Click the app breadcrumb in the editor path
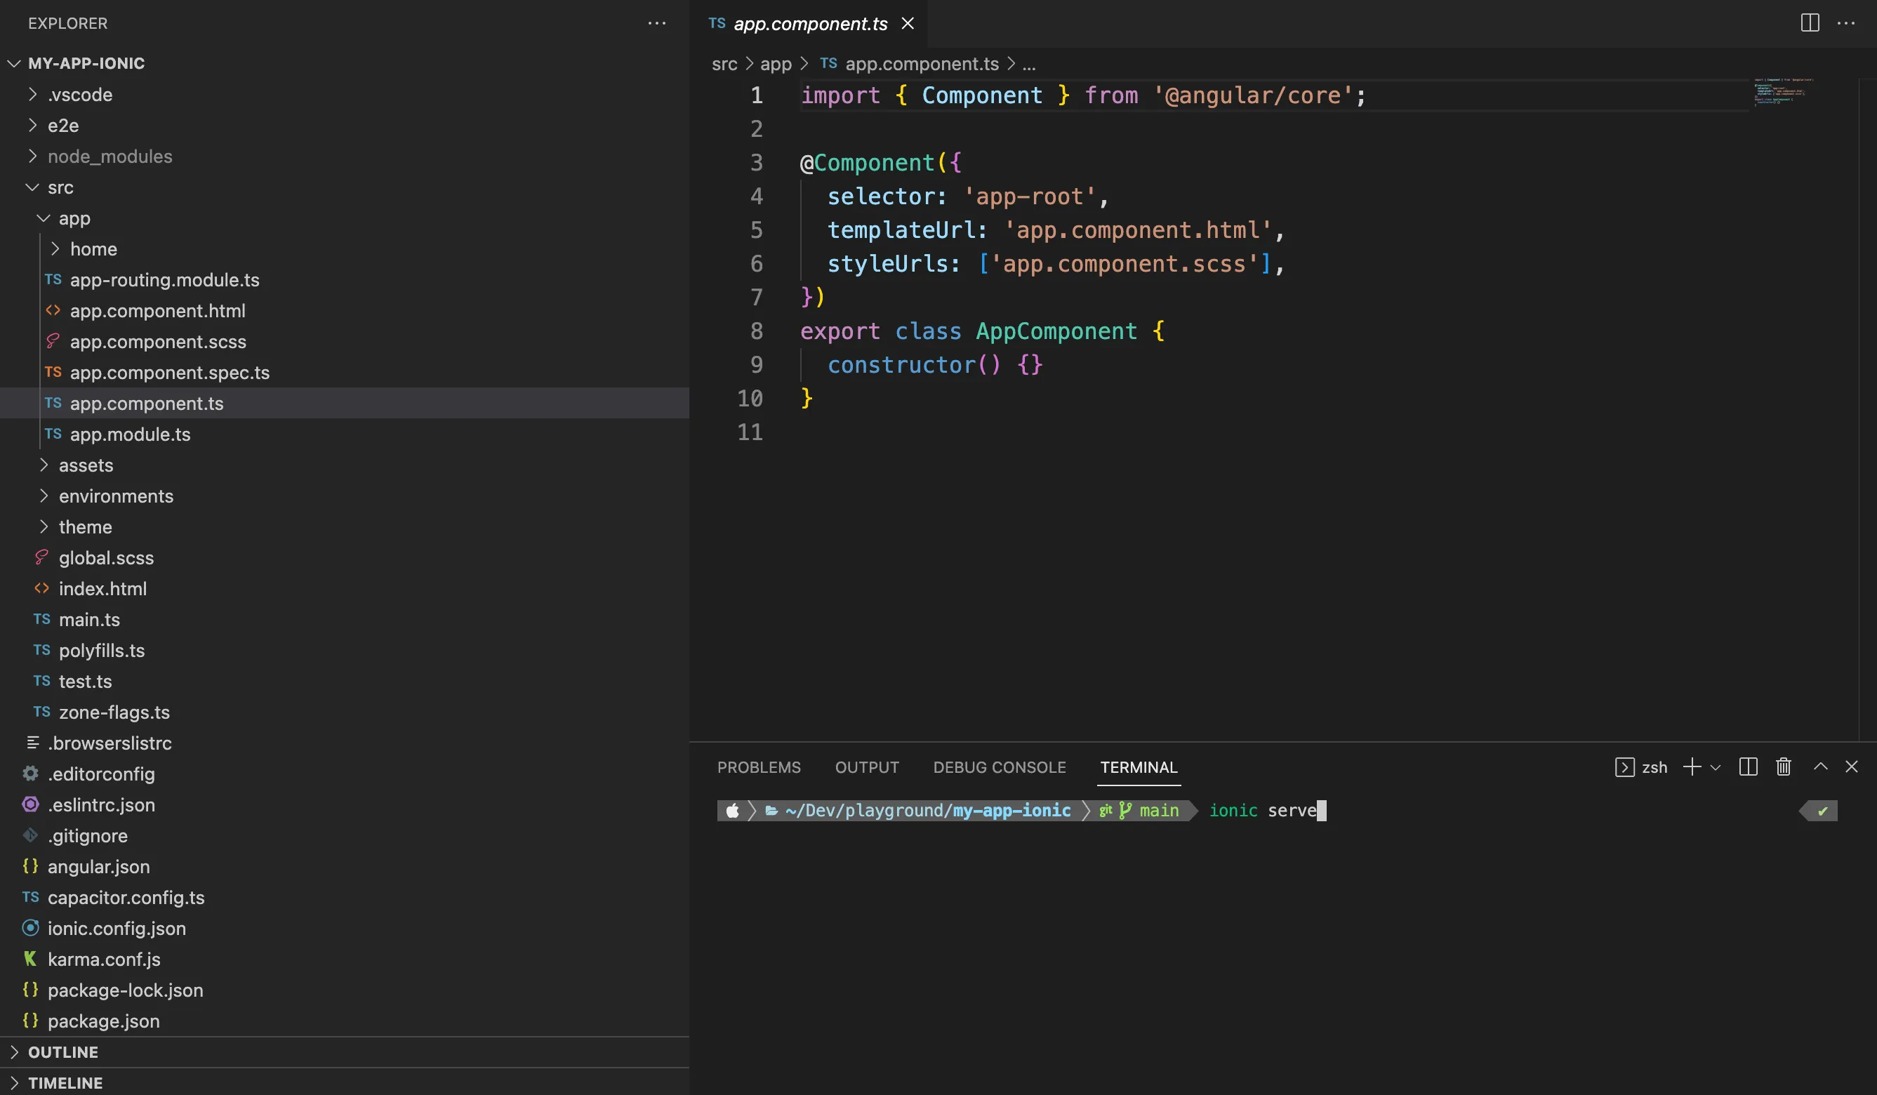1877x1095 pixels. 776,64
